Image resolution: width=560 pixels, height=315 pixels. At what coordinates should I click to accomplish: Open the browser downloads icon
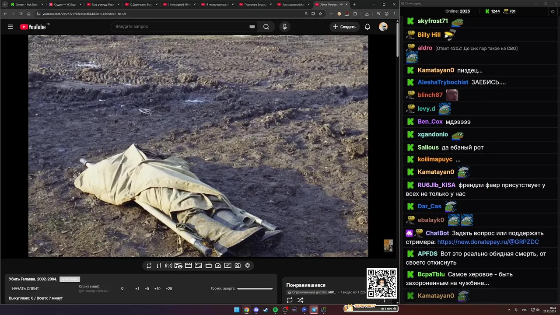367,14
